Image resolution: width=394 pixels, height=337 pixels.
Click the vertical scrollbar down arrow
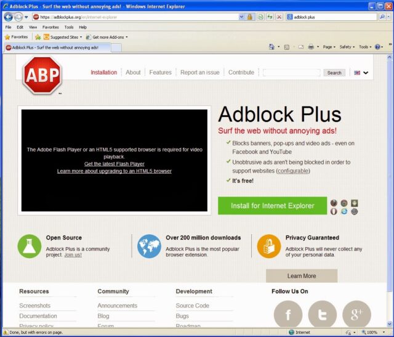click(x=390, y=324)
